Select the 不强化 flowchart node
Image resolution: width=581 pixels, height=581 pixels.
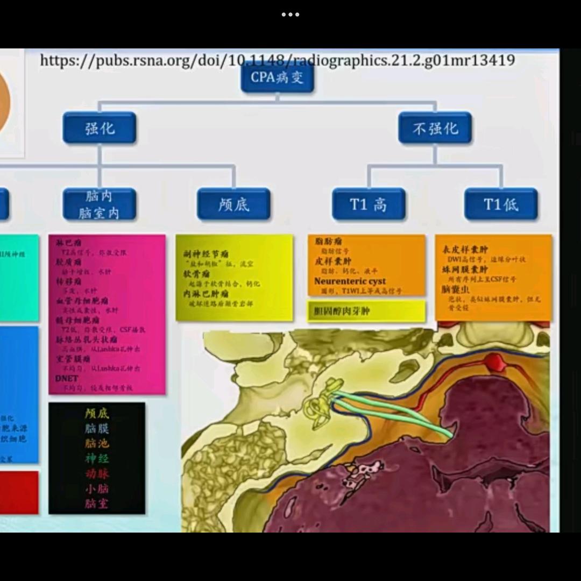(435, 128)
